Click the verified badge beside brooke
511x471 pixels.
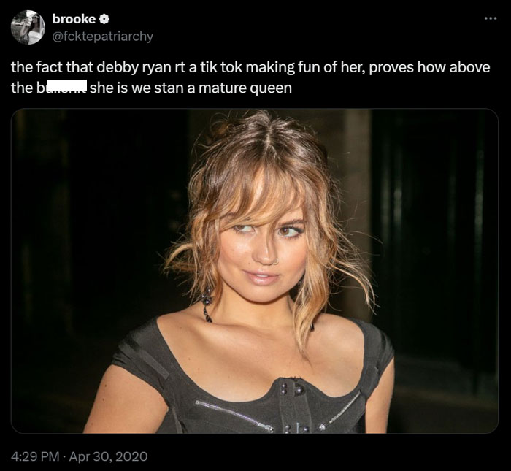tap(104, 20)
